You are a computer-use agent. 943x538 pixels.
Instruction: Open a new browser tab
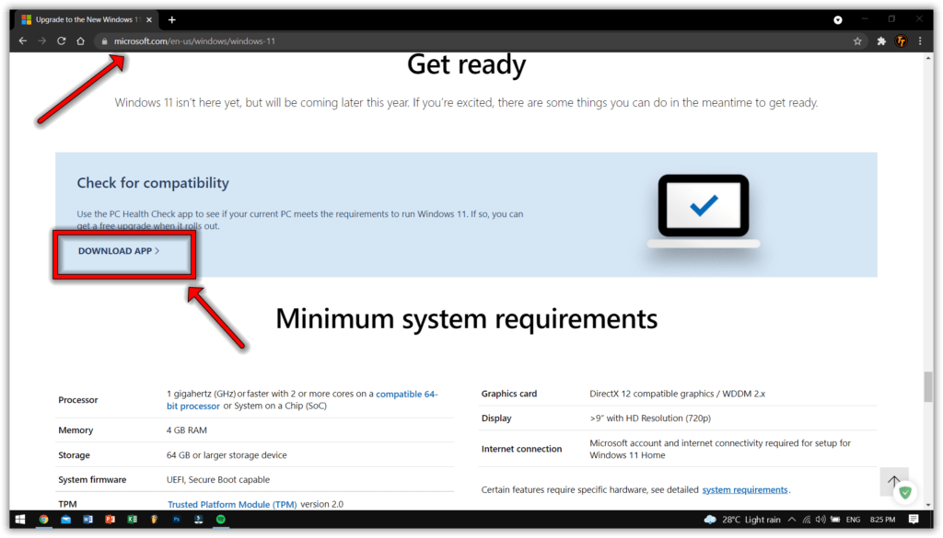(172, 20)
